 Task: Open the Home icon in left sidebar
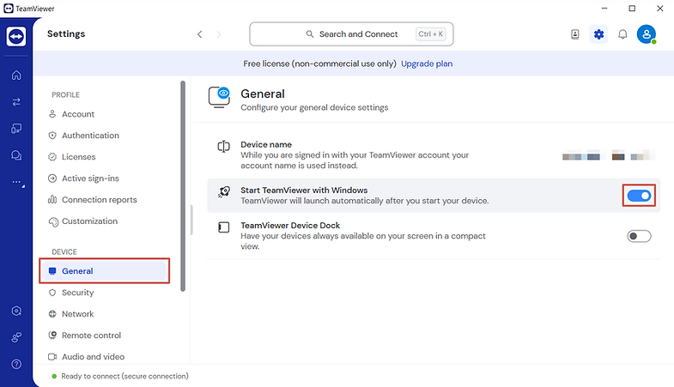16,76
